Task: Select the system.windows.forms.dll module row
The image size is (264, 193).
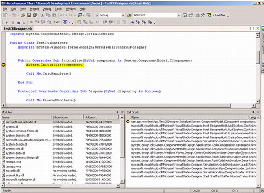Action: tap(61, 131)
